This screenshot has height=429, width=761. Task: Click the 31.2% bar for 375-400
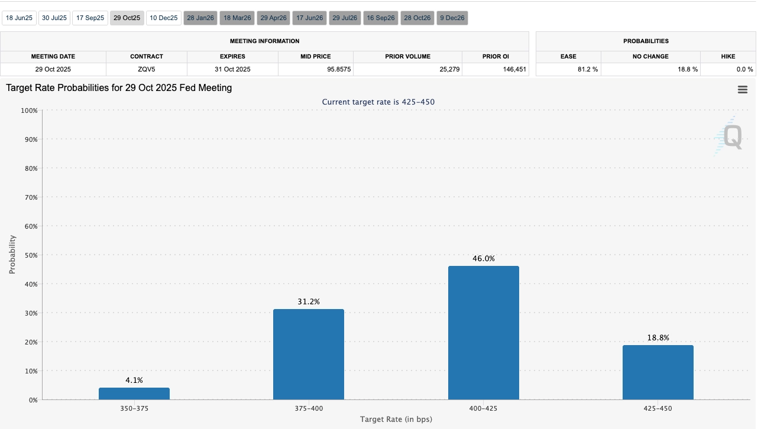(309, 355)
